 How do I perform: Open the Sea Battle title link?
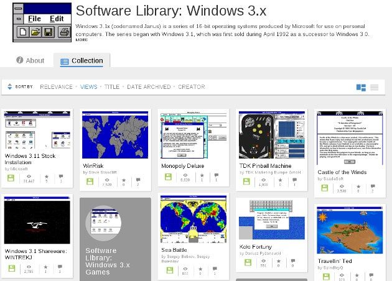(x=174, y=250)
